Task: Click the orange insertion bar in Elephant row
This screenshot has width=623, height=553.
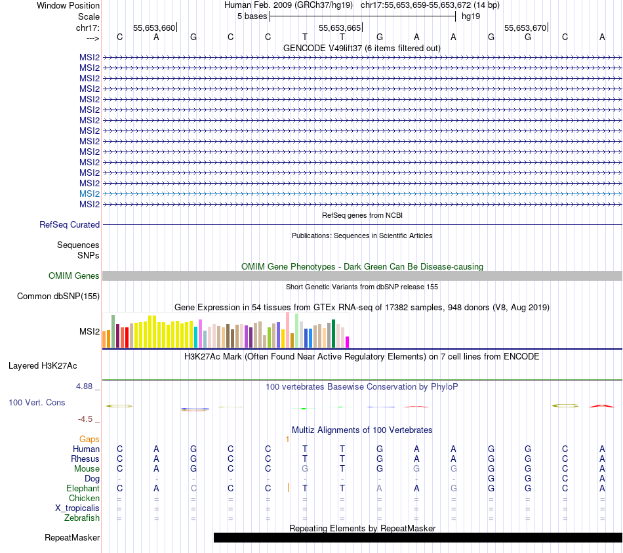Action: coord(288,487)
